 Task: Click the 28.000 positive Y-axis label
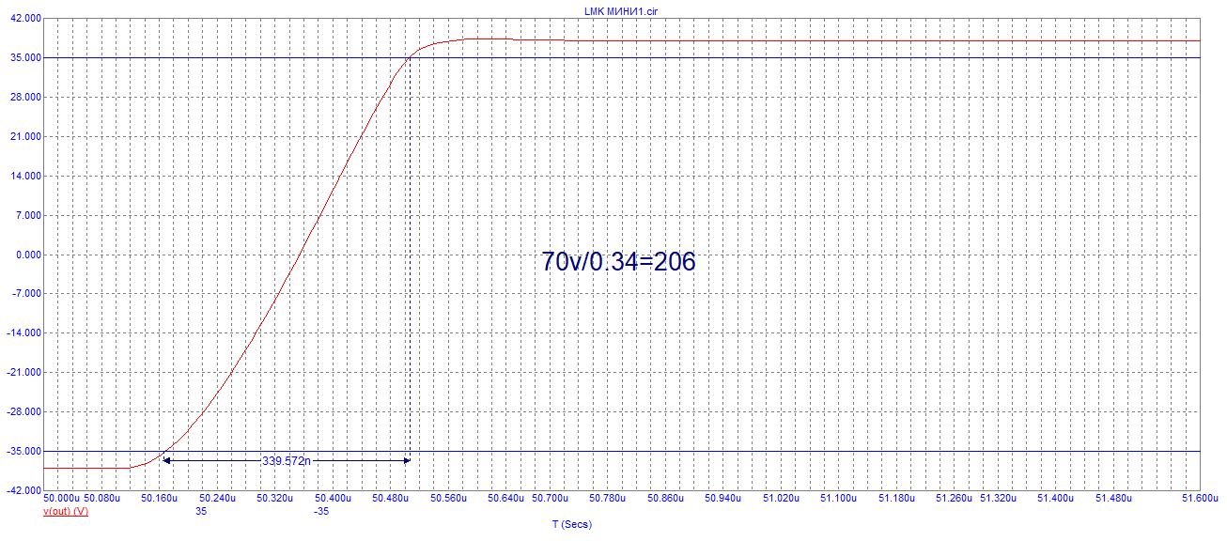(x=26, y=97)
